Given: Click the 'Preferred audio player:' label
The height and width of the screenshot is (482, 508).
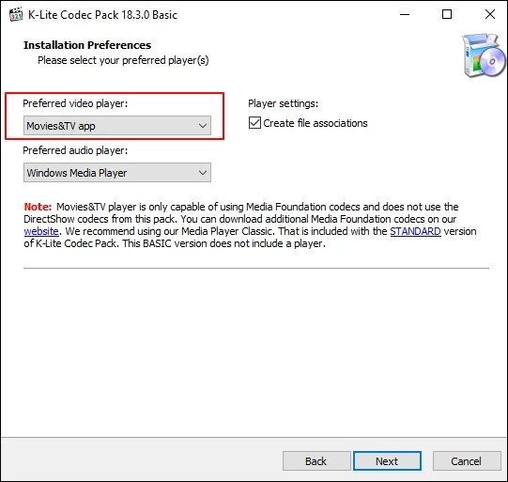Looking at the screenshot, I should (75, 150).
